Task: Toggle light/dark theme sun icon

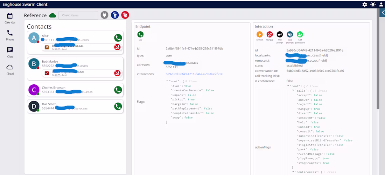Action: [373, 5]
